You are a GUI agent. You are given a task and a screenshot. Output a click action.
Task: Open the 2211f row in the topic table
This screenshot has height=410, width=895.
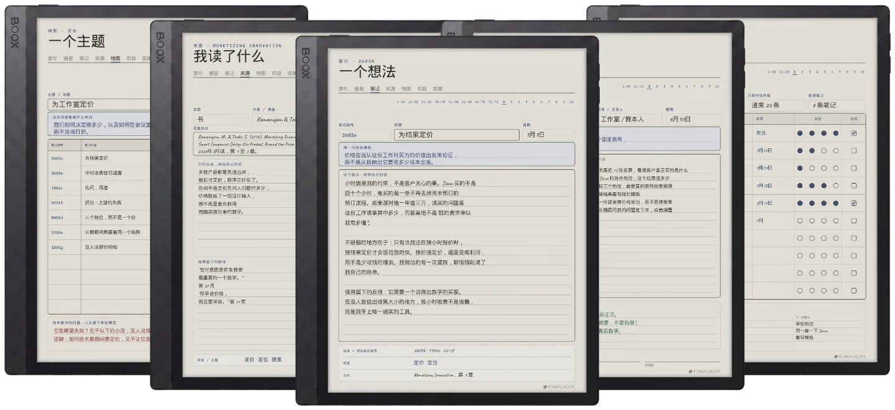coord(99,202)
